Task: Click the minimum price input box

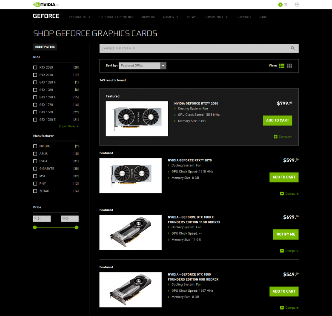Action: click(42, 218)
